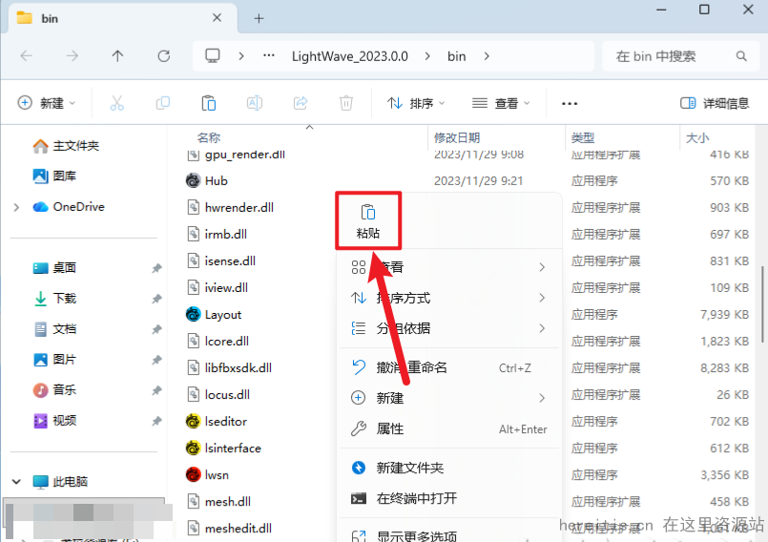Click the hwrender.dll file icon
The height and width of the screenshot is (542, 768).
click(194, 207)
